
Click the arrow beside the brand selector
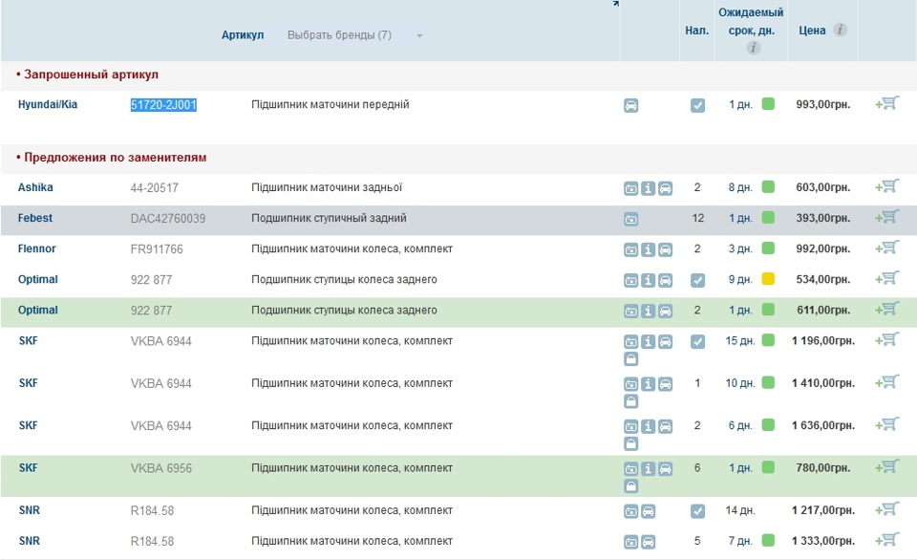(419, 36)
